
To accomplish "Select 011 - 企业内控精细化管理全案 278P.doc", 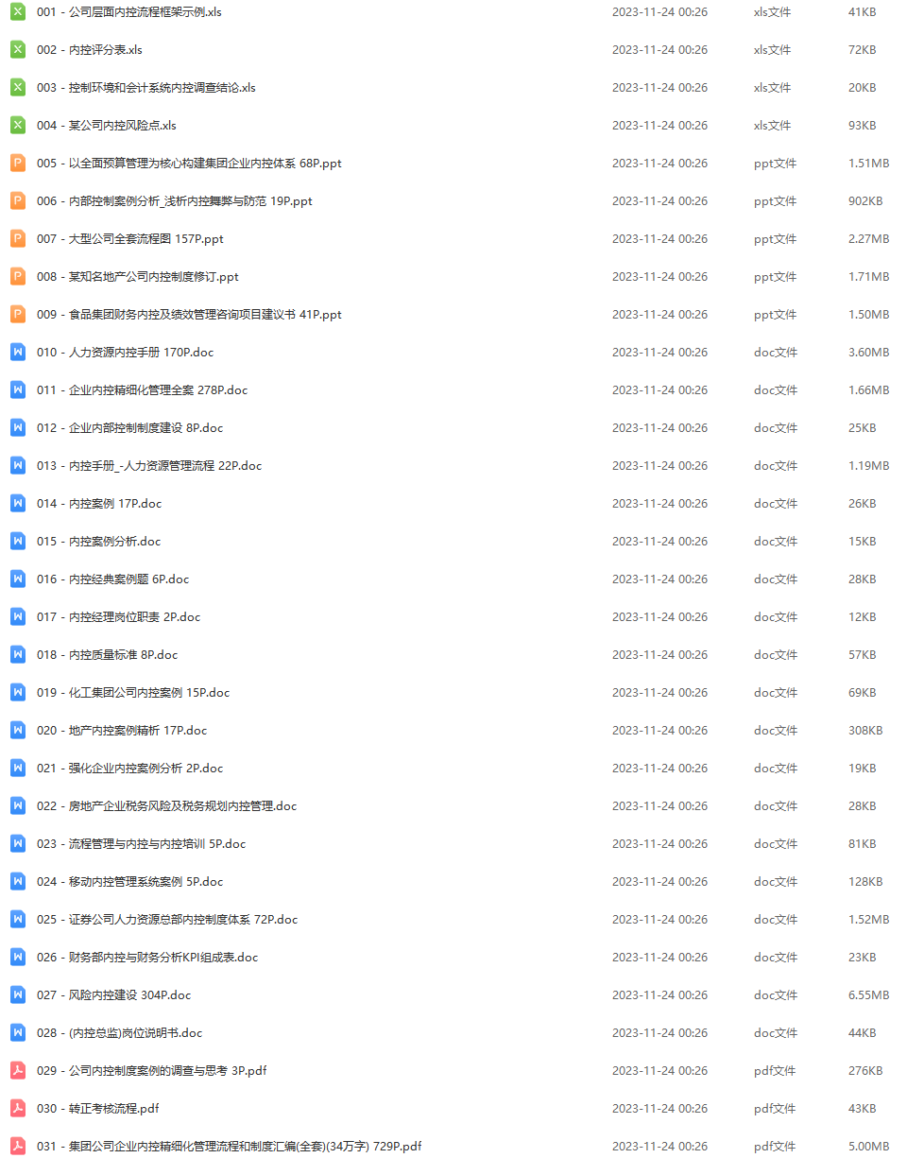I will tap(143, 390).
